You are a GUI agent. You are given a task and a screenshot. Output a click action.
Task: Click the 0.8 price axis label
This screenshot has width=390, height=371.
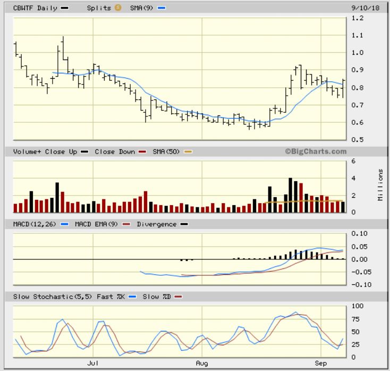tap(358, 88)
